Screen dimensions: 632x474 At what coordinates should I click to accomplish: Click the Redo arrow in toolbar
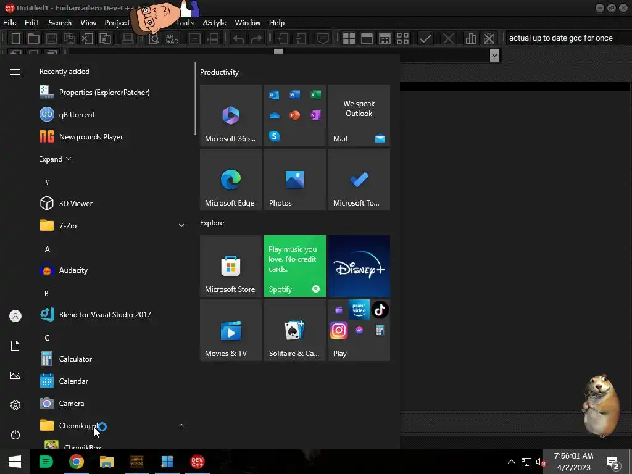click(256, 39)
